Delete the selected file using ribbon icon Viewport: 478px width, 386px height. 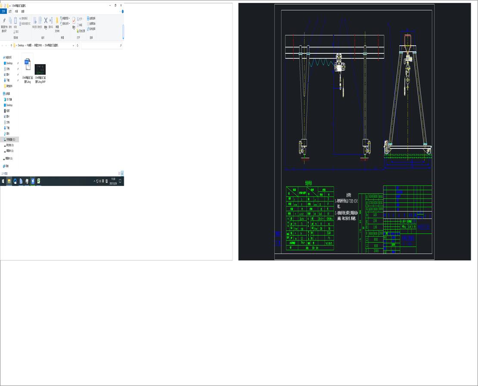click(x=46, y=20)
